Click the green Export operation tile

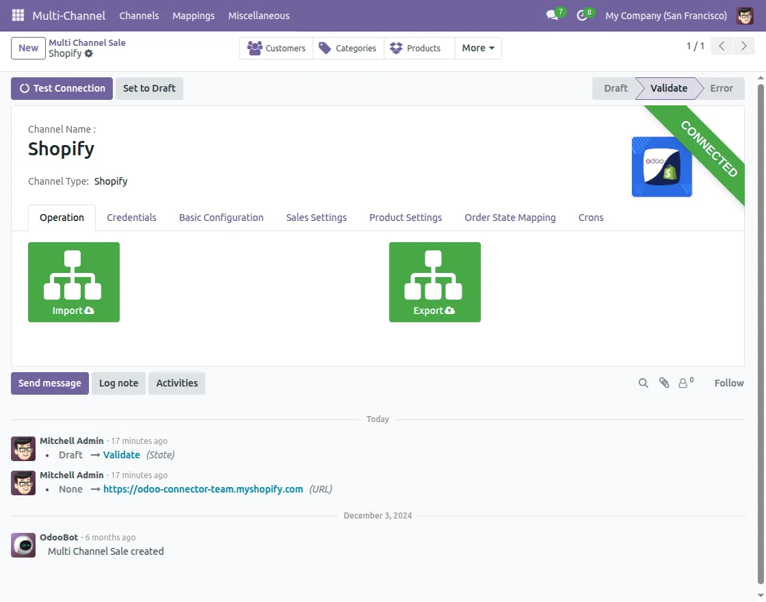point(435,282)
